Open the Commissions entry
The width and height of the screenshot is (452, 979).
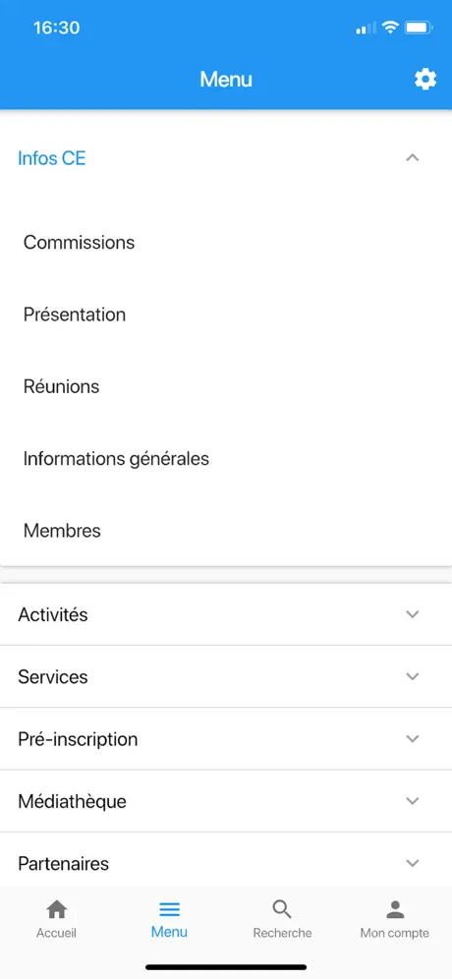point(80,242)
